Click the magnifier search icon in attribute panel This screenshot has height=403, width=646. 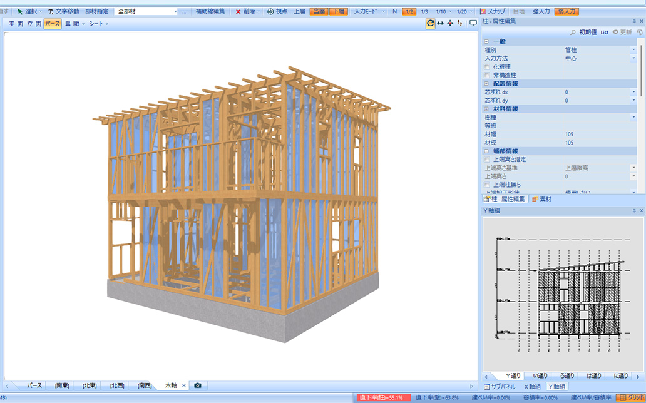point(573,32)
